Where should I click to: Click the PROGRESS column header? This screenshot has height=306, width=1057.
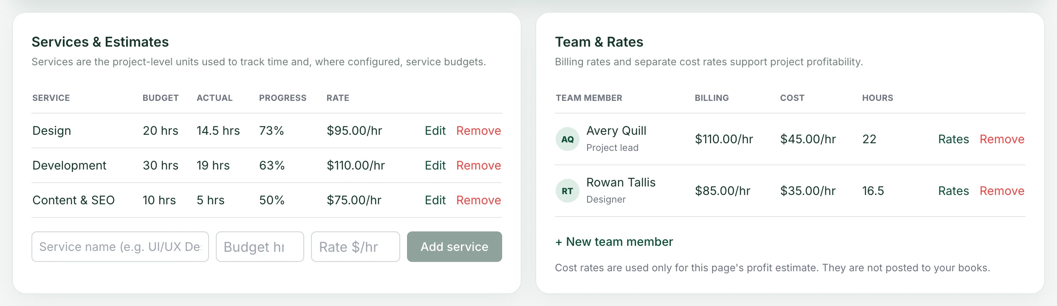point(283,98)
